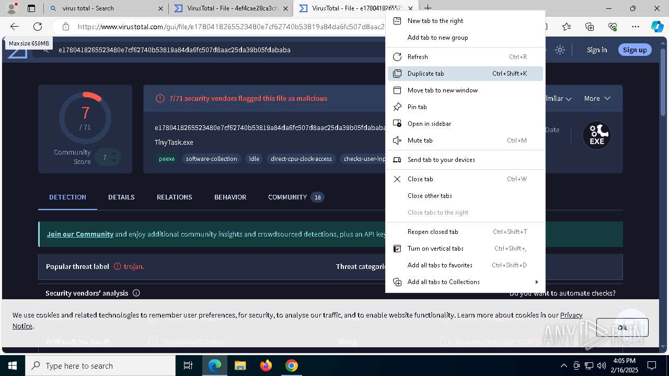Open the Favorites star icon
Screen dimensions: 669x376
coord(567,27)
